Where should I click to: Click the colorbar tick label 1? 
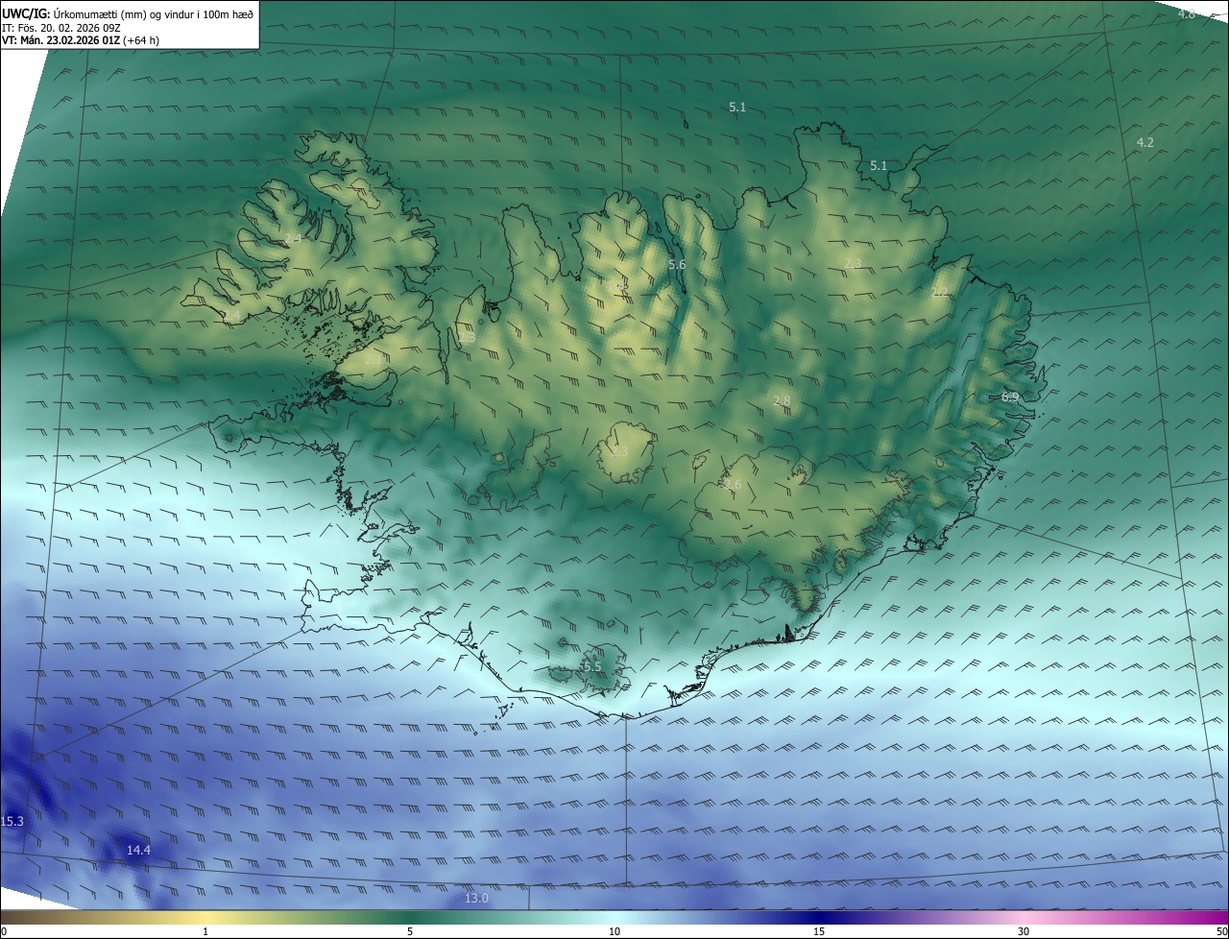(205, 931)
